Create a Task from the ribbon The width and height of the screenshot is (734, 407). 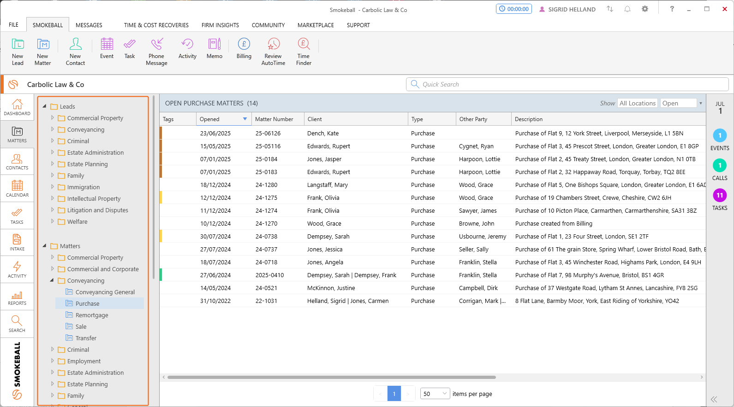[130, 48]
